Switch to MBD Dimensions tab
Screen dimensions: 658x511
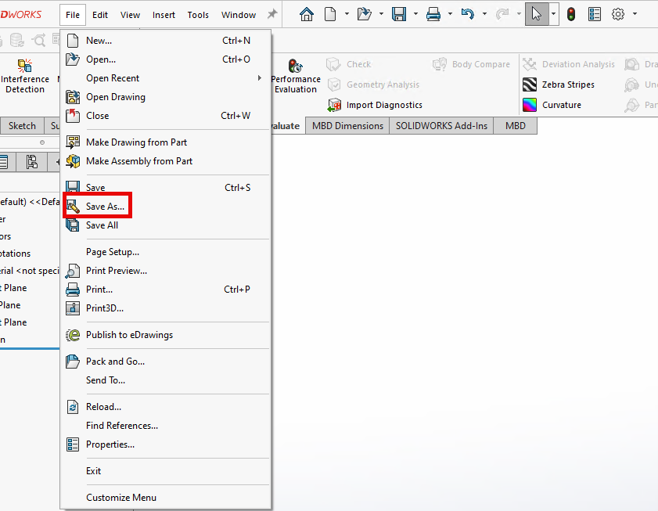(x=347, y=126)
